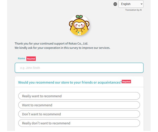The image size is (158, 132).
Task: Choose the "Want to recommend" option
Action: point(79,105)
